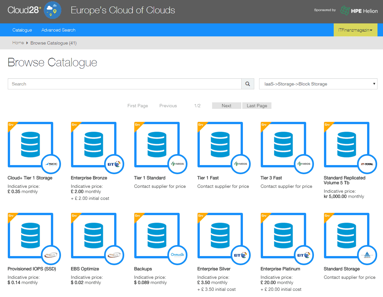Image resolution: width=383 pixels, height=297 pixels.
Task: Click the Cloud28+ logo icon
Action: pyautogui.click(x=53, y=10)
